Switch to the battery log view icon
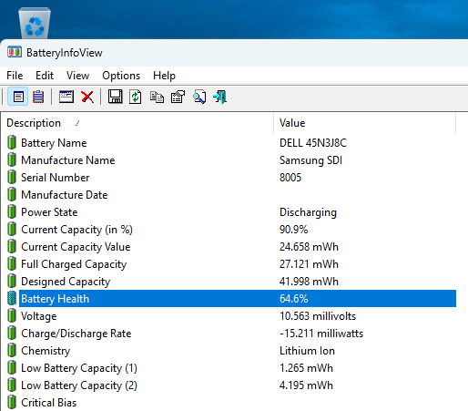This screenshot has height=411, width=468. pyautogui.click(x=38, y=98)
